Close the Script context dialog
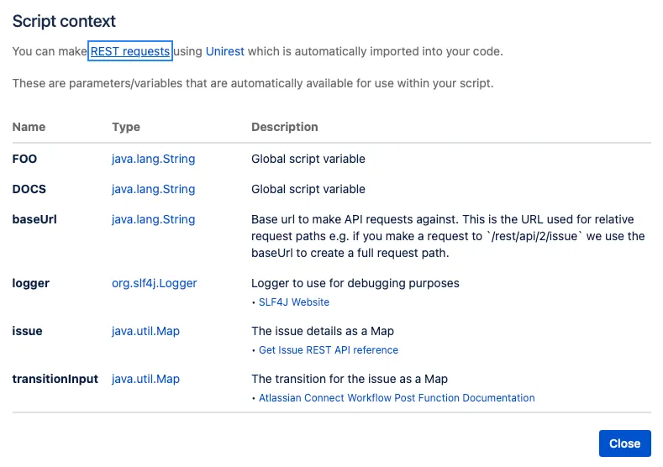663x467 pixels. (624, 443)
